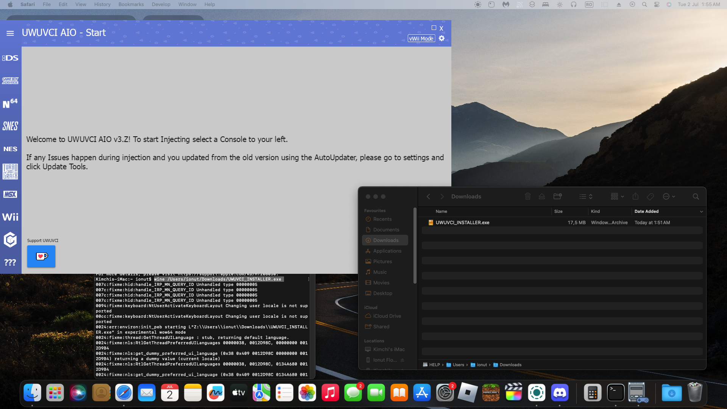
Task: Go back in Finder Downloads window
Action: tap(428, 197)
